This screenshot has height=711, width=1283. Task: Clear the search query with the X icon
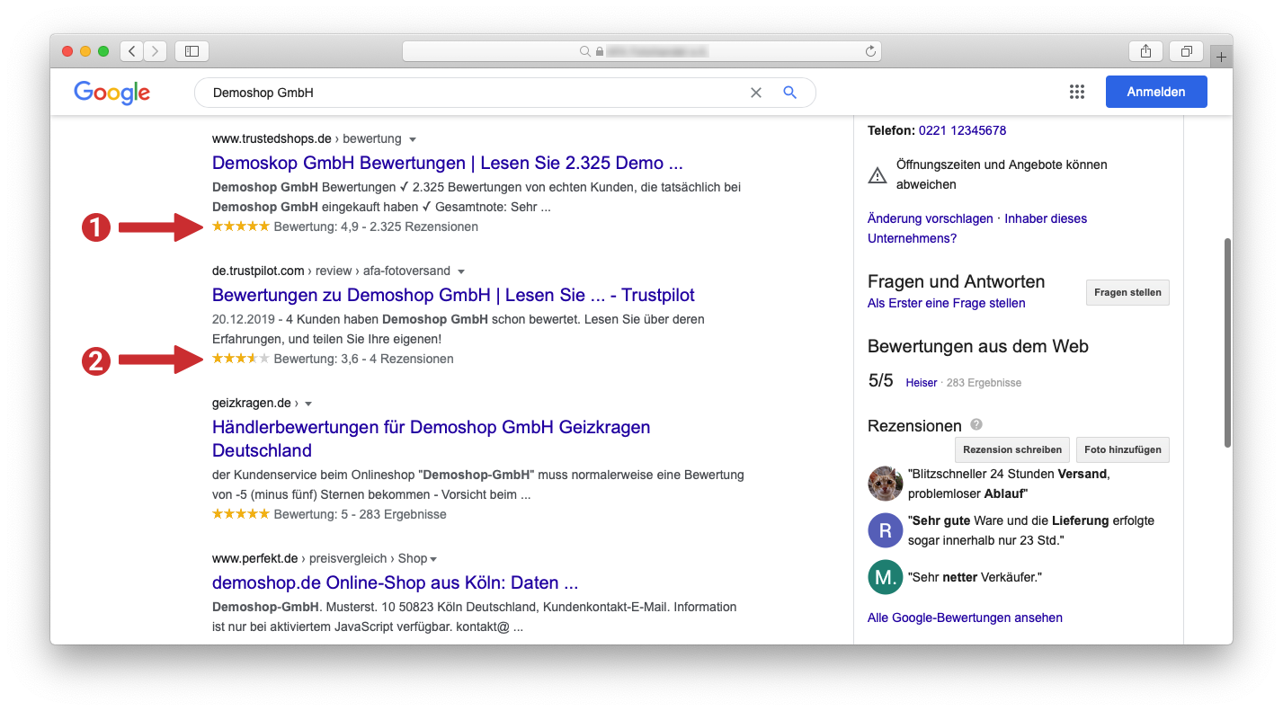point(755,93)
